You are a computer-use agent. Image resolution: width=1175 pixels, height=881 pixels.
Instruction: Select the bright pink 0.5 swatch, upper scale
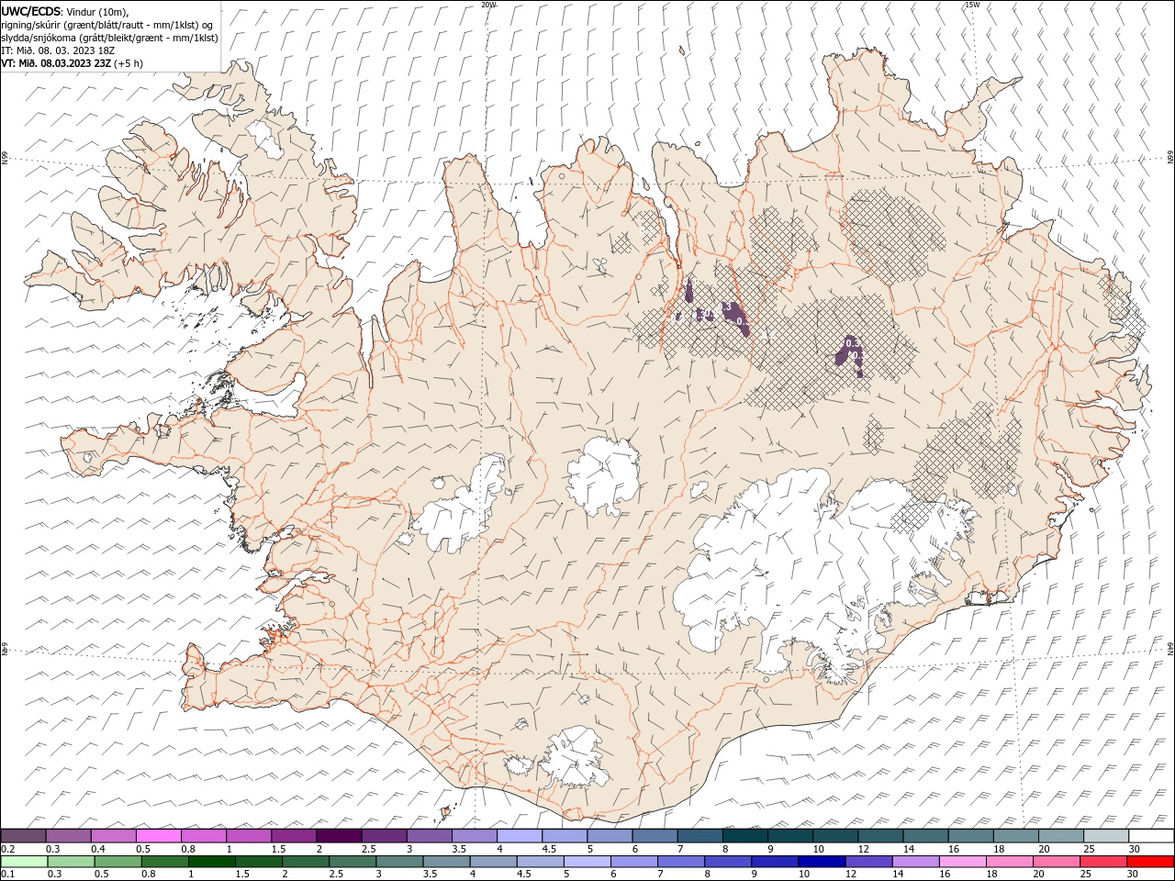point(158,836)
